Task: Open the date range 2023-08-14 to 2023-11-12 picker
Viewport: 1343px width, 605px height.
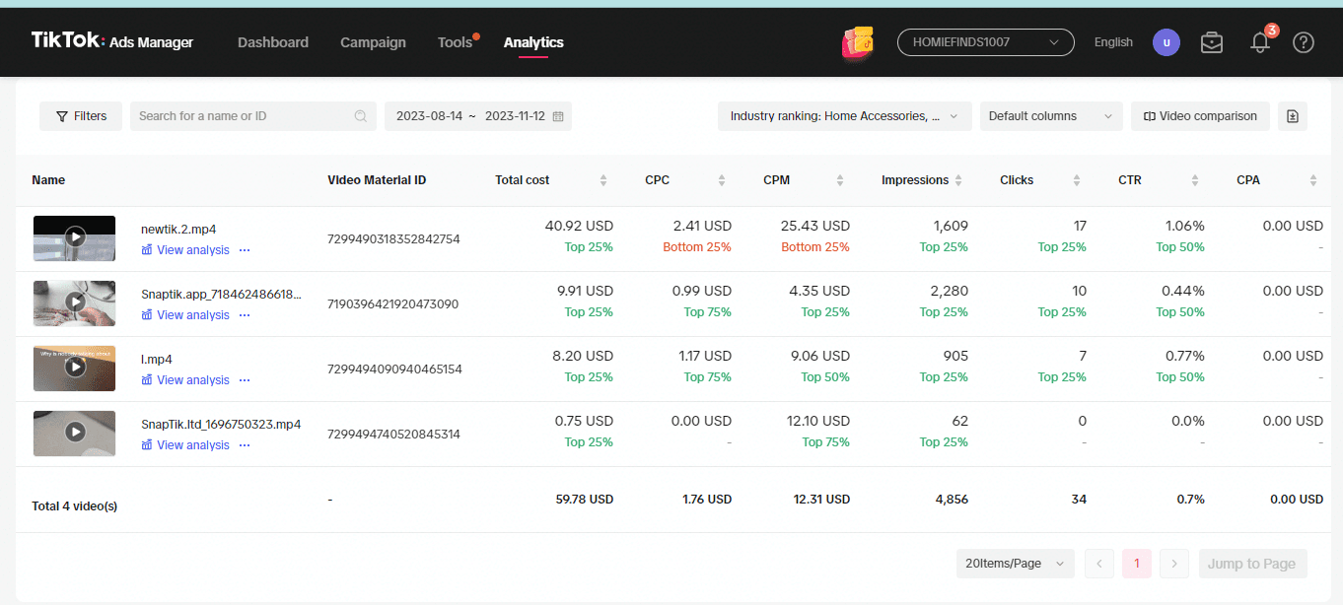Action: pyautogui.click(x=478, y=116)
